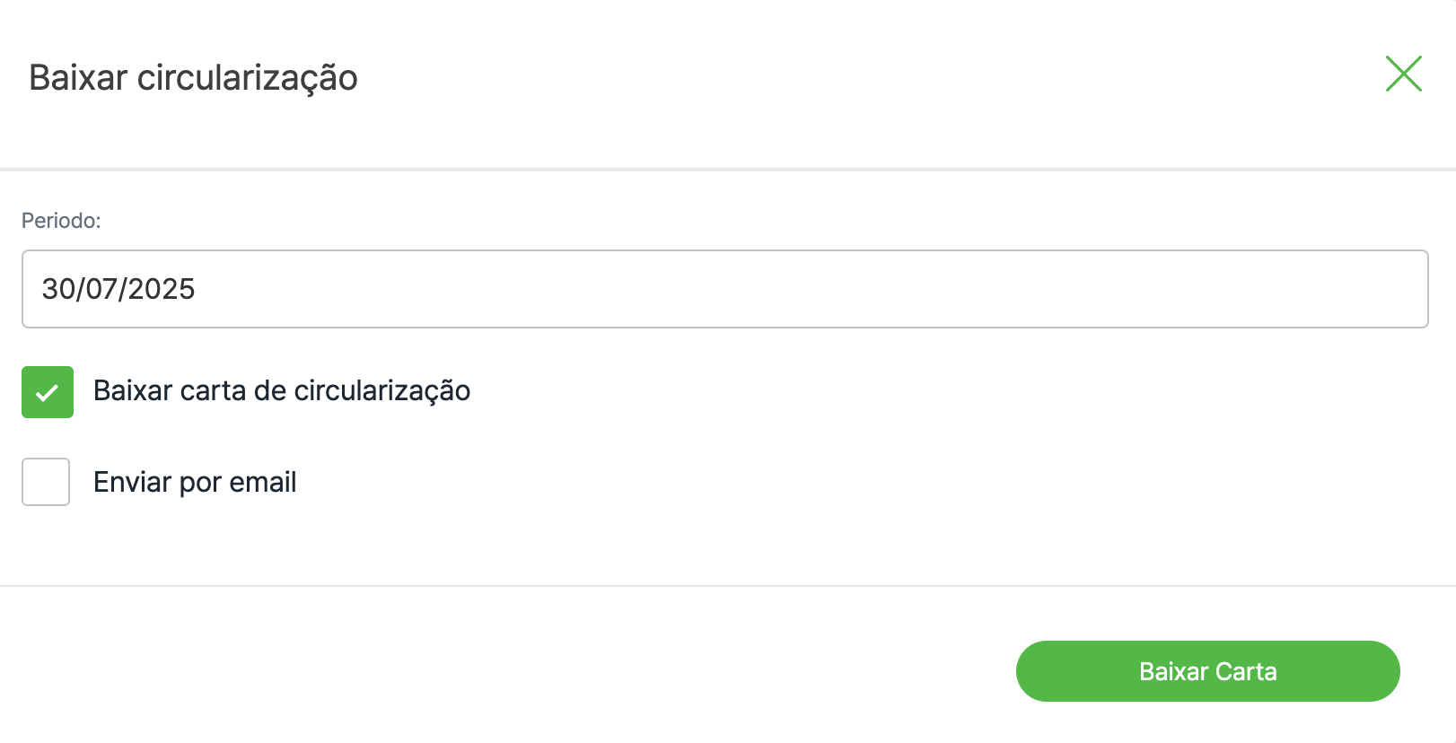The image size is (1456, 743).
Task: Dismiss the modal using the top-right X
Action: (x=1403, y=74)
